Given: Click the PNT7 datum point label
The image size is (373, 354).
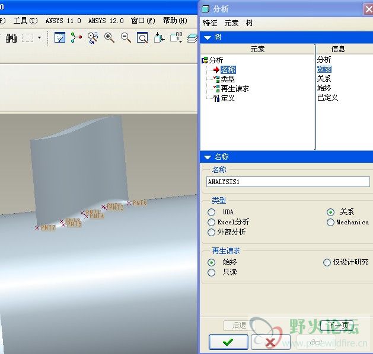Looking at the screenshot, I should (x=48, y=227).
